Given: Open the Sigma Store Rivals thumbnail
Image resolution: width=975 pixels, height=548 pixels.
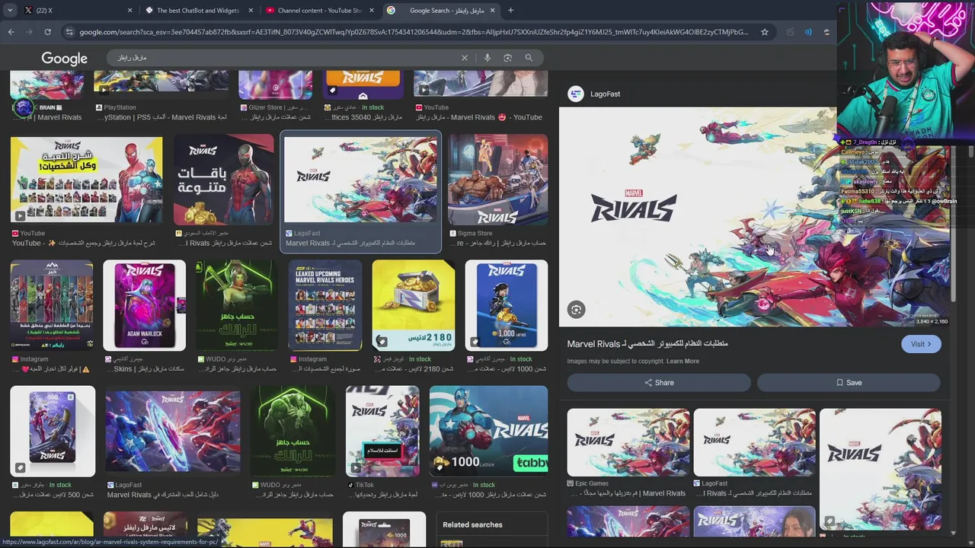Looking at the screenshot, I should [x=497, y=180].
